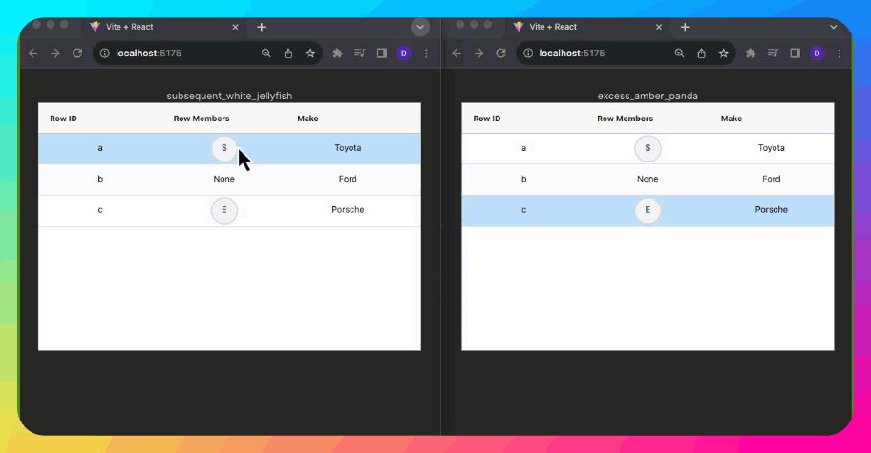Toggle the side panel in the right browser window

795,54
